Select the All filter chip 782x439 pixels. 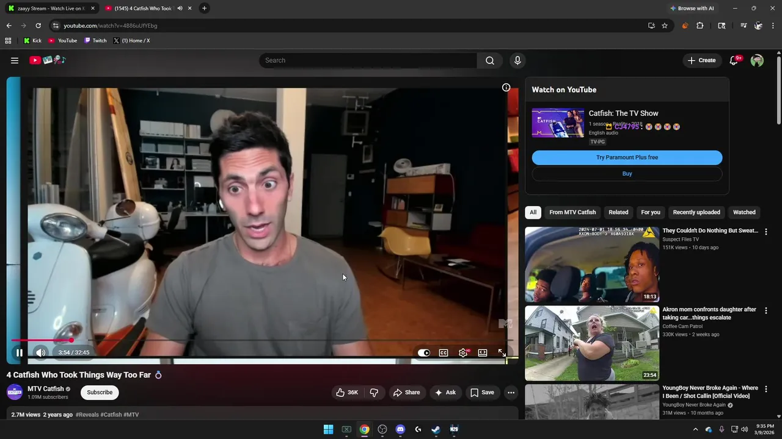coord(533,212)
